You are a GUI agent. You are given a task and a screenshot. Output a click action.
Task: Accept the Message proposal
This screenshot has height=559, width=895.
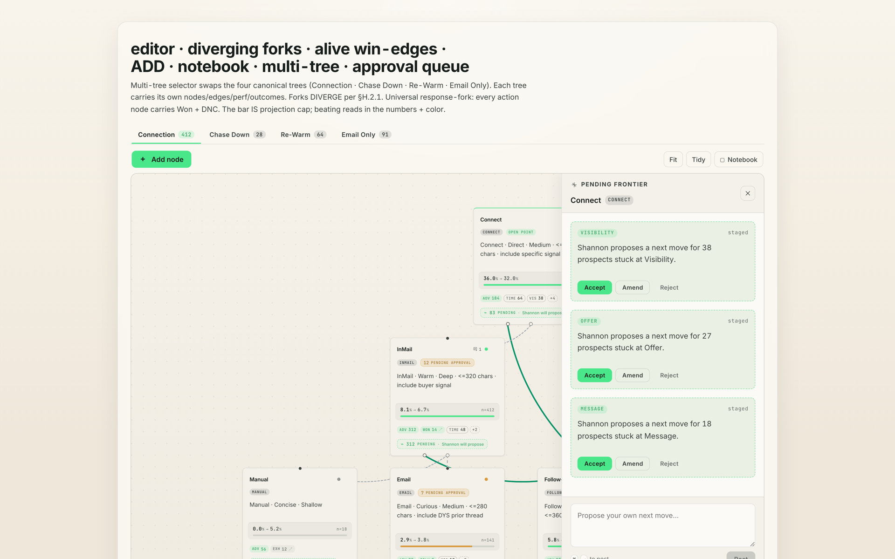click(x=595, y=464)
